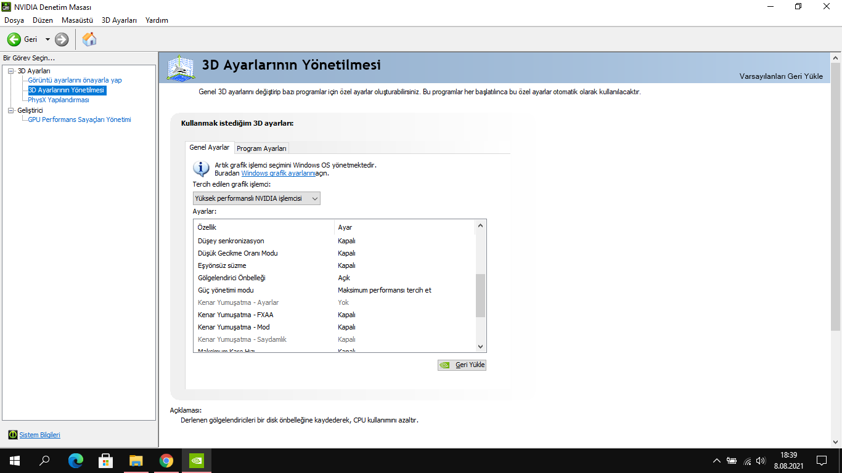Click the battery tray icon

[732, 461]
